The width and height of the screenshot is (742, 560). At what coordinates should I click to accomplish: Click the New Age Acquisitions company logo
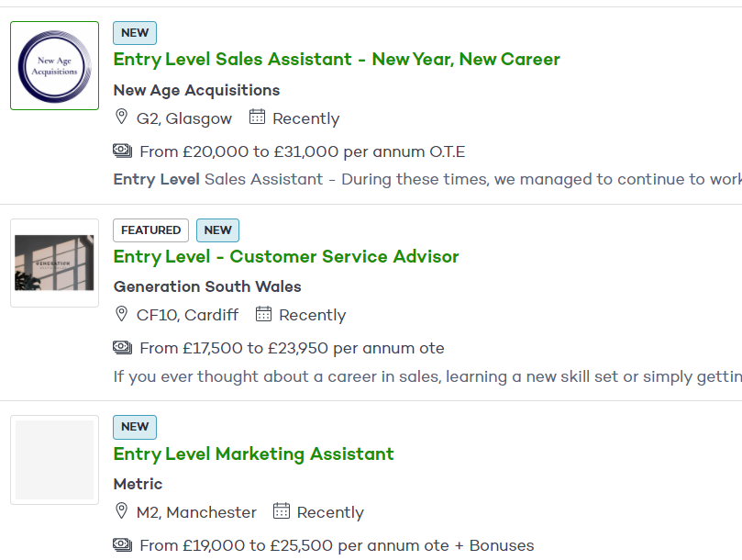tap(55, 66)
